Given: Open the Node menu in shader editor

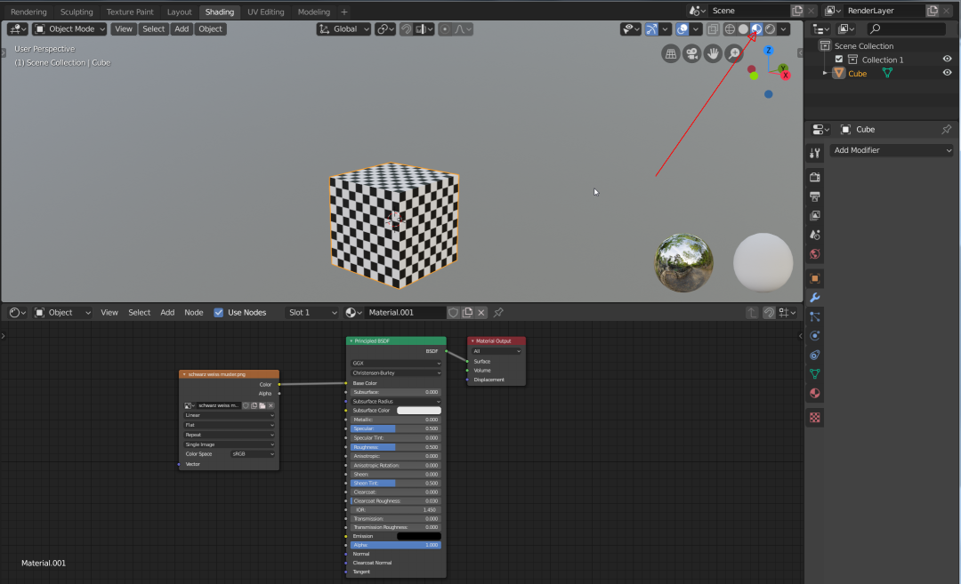Looking at the screenshot, I should pyautogui.click(x=193, y=313).
